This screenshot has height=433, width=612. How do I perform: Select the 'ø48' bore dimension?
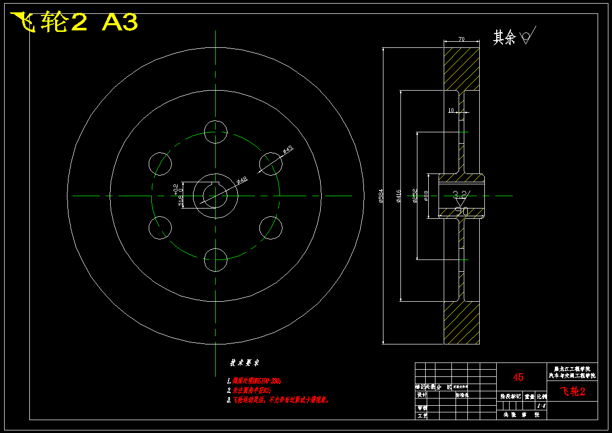click(242, 180)
